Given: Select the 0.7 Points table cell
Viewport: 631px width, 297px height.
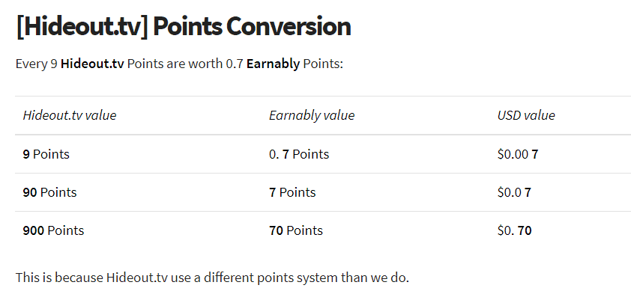Looking at the screenshot, I should 299,154.
